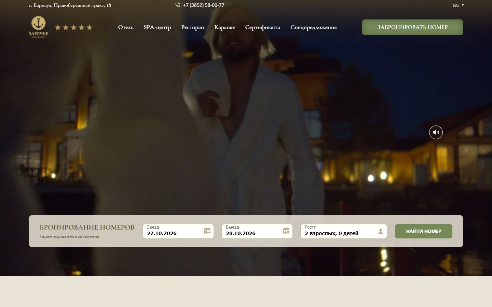The height and width of the screenshot is (307, 492).
Task: Click the five-star rating icons
Action: pos(73,27)
